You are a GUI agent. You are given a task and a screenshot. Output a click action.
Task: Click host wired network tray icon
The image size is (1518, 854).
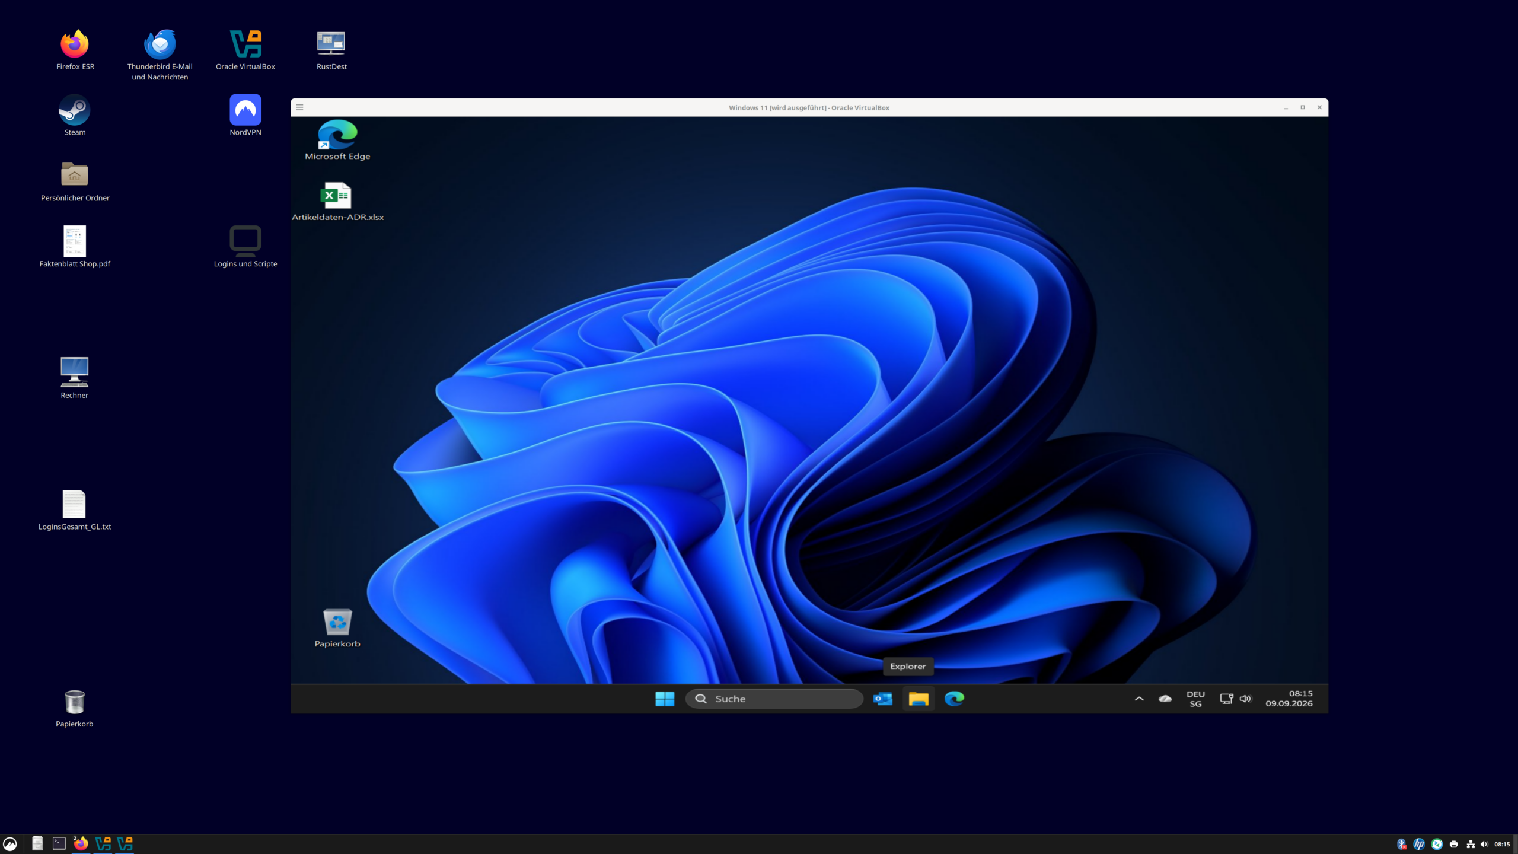click(1471, 844)
